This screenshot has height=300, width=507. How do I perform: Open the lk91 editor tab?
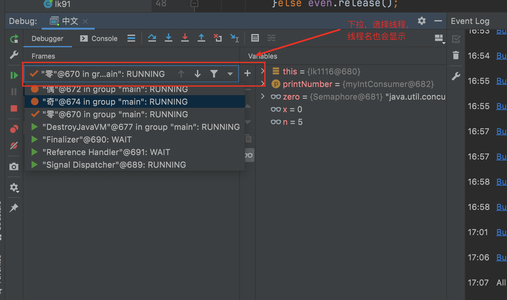tap(57, 4)
